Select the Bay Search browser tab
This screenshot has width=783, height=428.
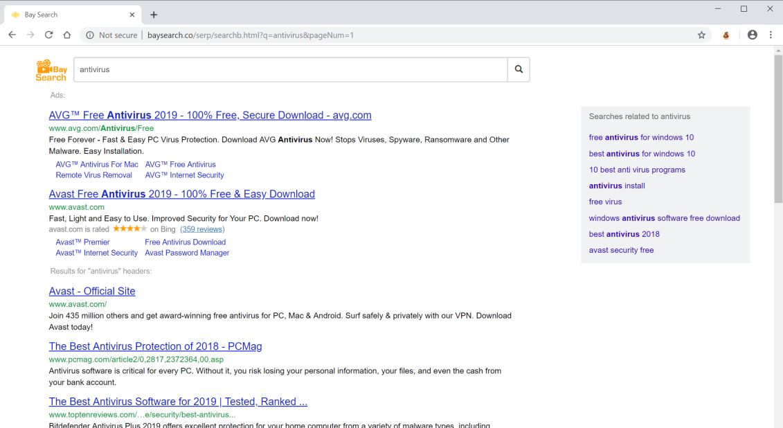(73, 15)
